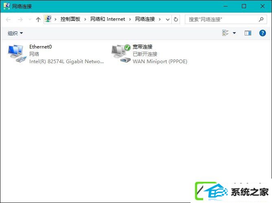
Task: Click the 搜索"网络连接" search box
Action: [x=226, y=19]
